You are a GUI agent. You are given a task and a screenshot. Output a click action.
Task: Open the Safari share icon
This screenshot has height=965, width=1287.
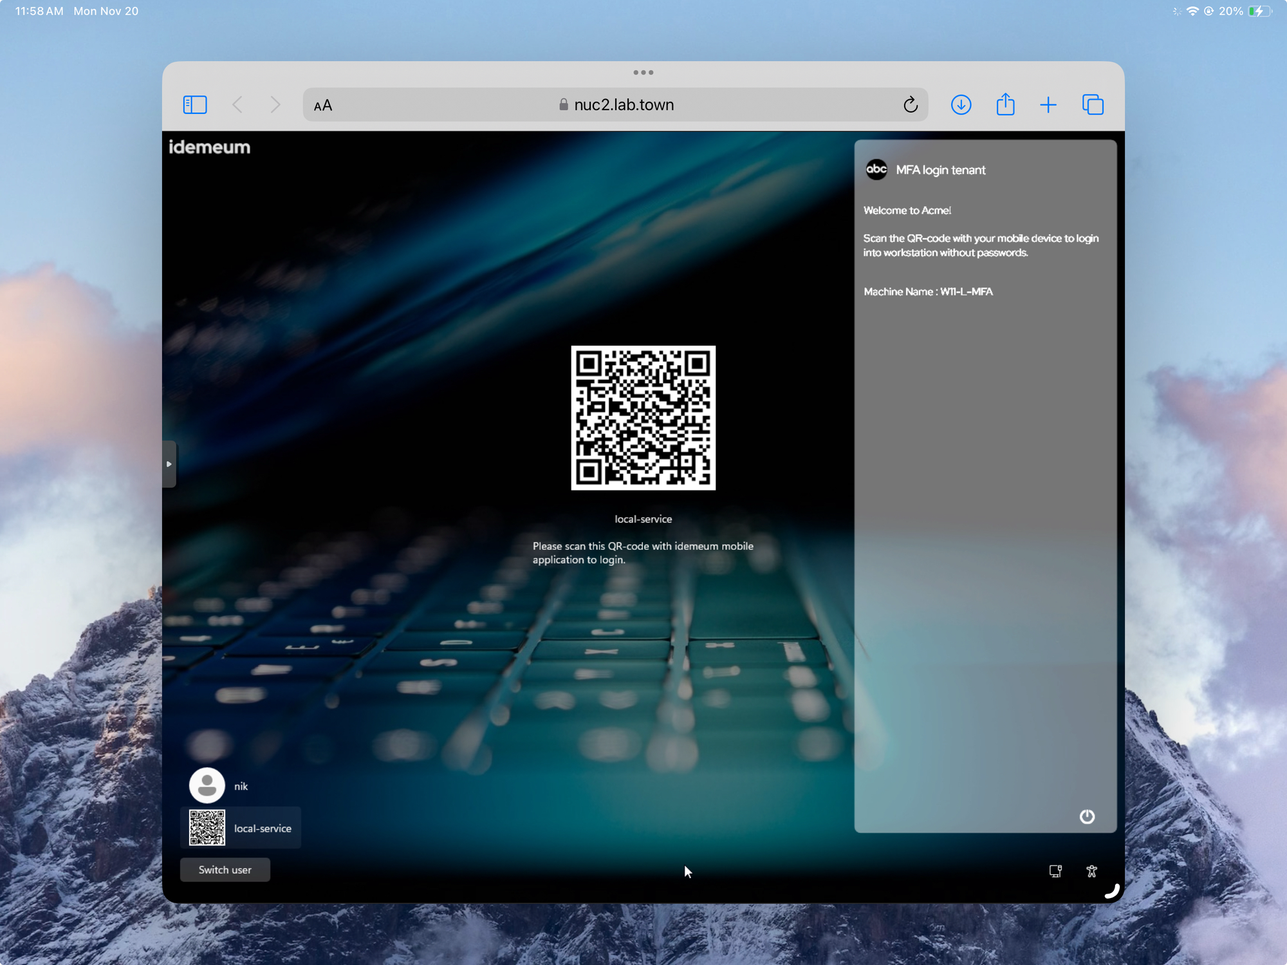(1005, 104)
